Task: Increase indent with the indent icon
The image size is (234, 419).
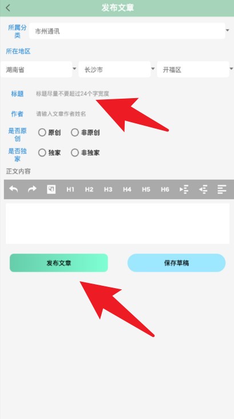Action: (184, 189)
